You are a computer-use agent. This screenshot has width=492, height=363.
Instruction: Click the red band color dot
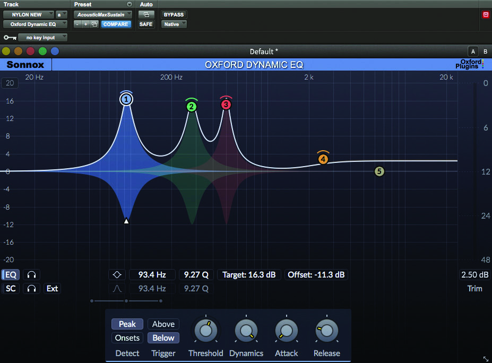(x=30, y=51)
